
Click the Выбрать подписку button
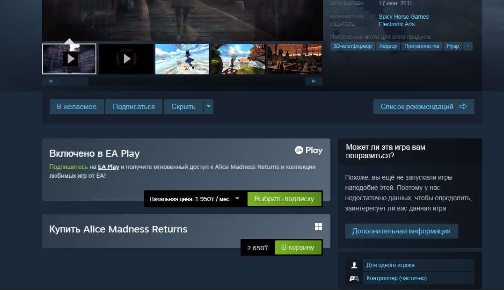[284, 199]
